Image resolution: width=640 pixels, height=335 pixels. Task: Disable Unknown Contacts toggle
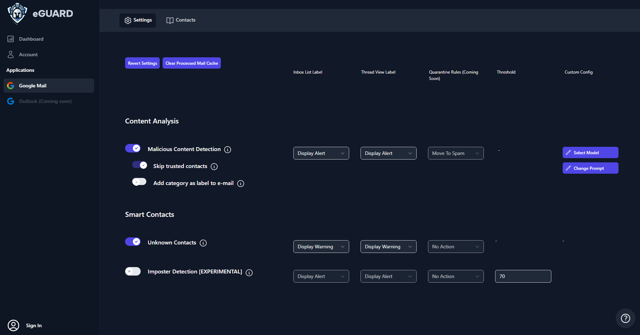(x=133, y=242)
